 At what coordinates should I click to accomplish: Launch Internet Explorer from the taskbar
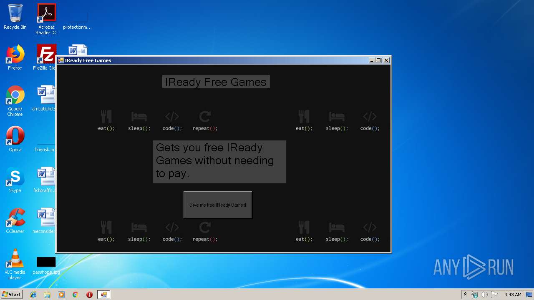33,295
